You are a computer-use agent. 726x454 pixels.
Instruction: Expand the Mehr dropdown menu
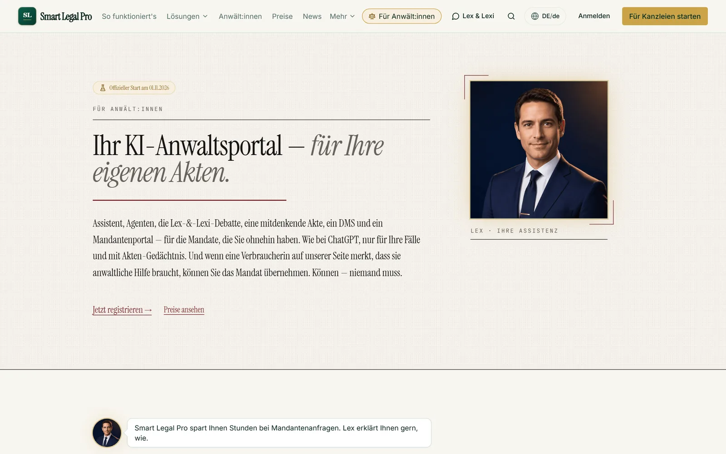click(x=342, y=16)
